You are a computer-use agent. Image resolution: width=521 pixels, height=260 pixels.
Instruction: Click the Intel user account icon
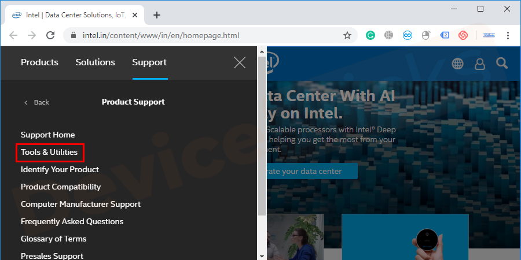(480, 64)
